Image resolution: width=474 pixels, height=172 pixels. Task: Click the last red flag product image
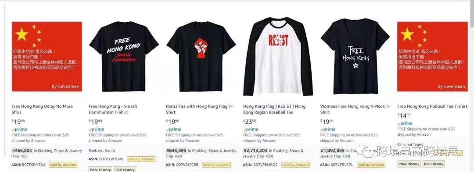click(432, 56)
